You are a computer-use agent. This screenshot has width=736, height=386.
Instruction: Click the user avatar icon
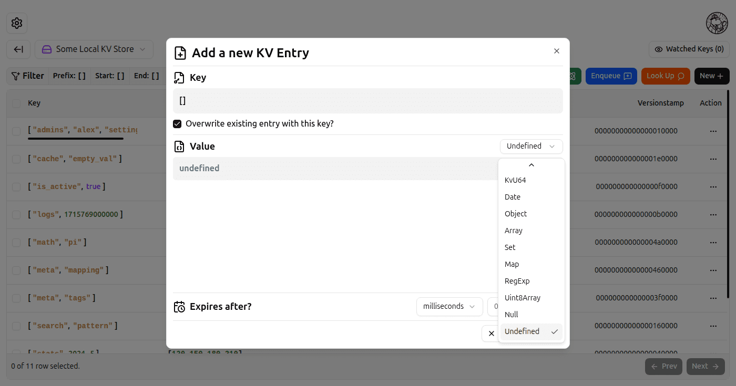pos(717,23)
